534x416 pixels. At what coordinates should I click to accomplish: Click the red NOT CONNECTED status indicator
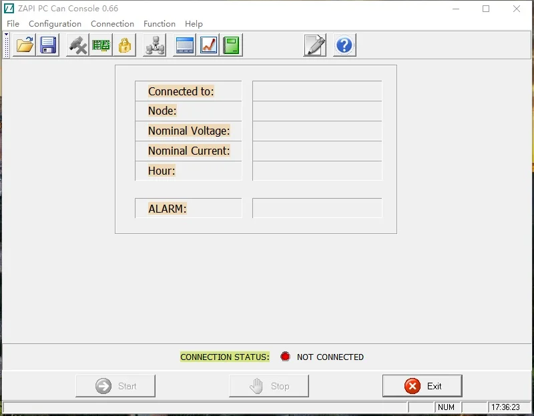click(x=286, y=356)
